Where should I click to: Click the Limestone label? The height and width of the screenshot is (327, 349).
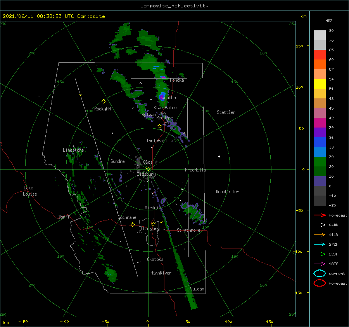coord(73,150)
